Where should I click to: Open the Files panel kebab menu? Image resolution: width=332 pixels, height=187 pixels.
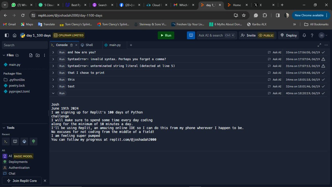pyautogui.click(x=45, y=55)
